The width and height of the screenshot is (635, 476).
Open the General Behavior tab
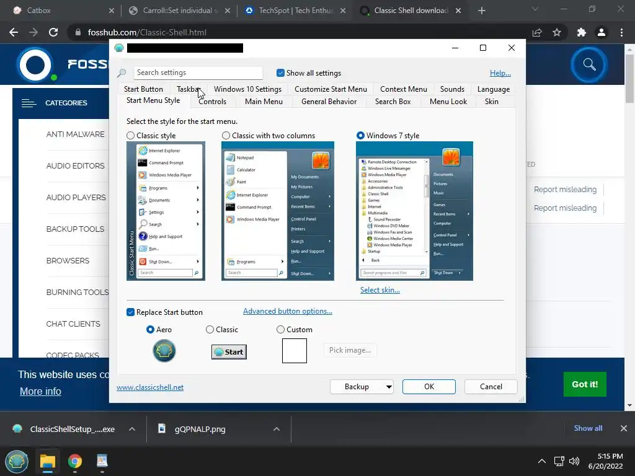click(x=329, y=102)
